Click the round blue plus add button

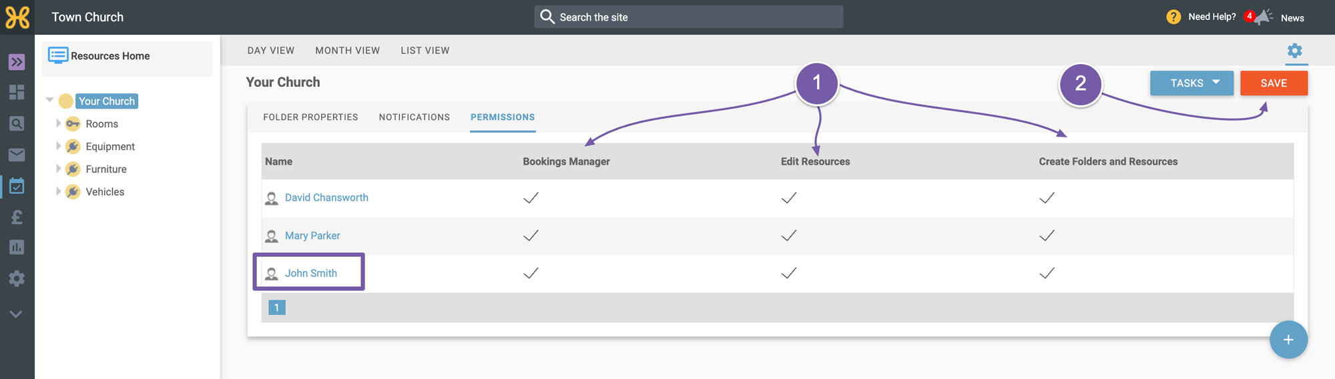pyautogui.click(x=1288, y=340)
